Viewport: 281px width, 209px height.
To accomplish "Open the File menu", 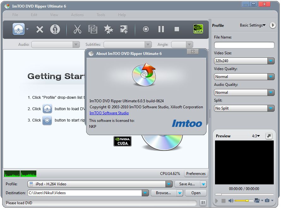I will [x=15, y=15].
